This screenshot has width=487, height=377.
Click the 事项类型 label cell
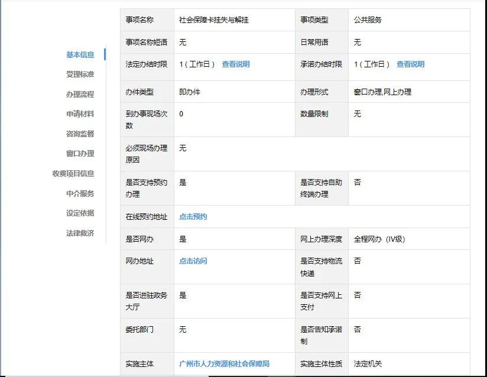coord(322,20)
